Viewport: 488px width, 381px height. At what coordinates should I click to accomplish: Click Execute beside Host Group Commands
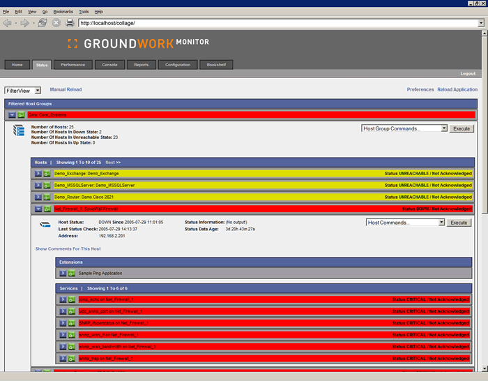click(462, 128)
